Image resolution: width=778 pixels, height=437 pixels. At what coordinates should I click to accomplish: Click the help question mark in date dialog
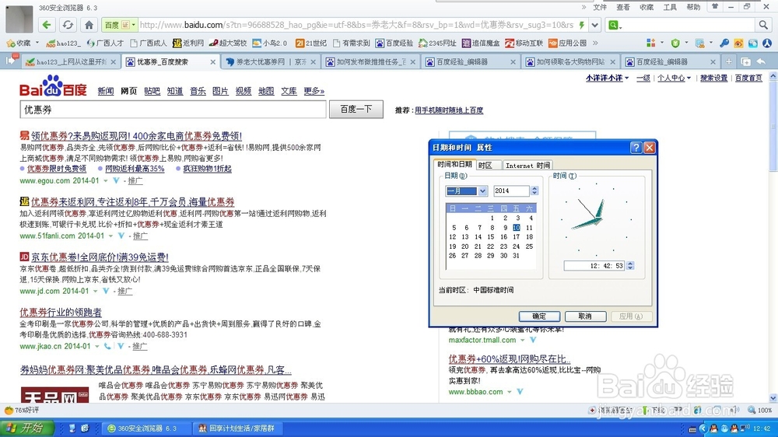coord(636,147)
